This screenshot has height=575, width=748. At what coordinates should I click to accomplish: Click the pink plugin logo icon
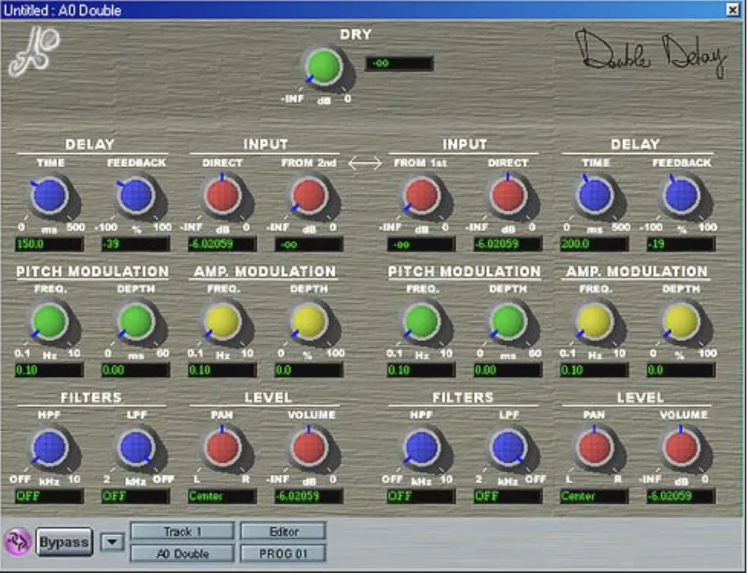[x=17, y=542]
